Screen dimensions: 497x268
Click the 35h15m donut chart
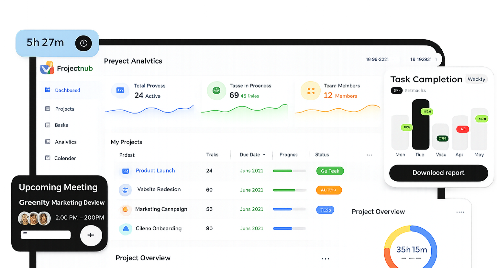pyautogui.click(x=411, y=247)
